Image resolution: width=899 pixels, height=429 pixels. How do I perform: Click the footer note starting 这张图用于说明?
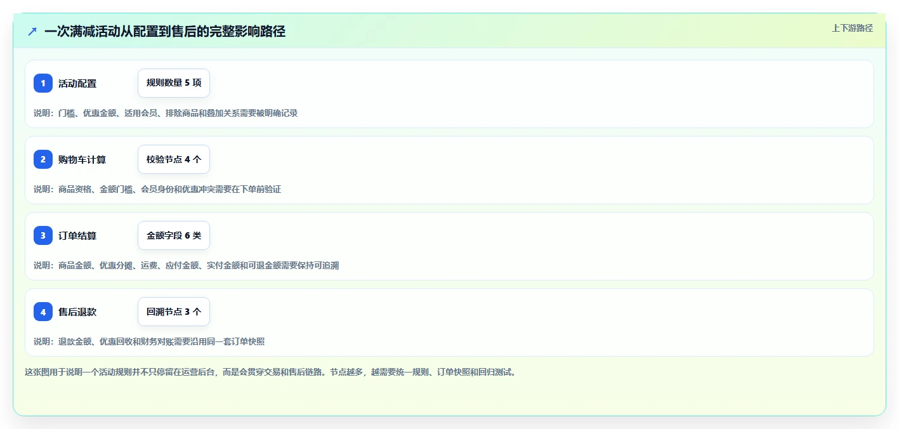(272, 372)
